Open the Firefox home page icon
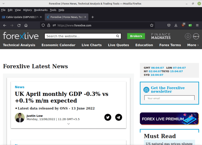 click(26, 26)
